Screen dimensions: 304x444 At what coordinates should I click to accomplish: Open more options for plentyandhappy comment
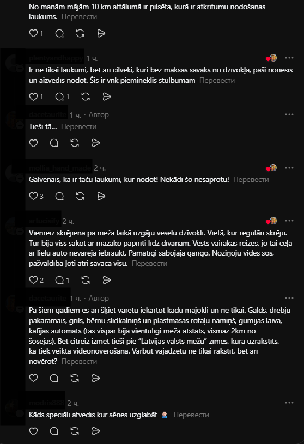tap(289, 58)
